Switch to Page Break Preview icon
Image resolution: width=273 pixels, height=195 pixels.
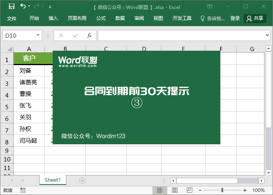(x=190, y=190)
